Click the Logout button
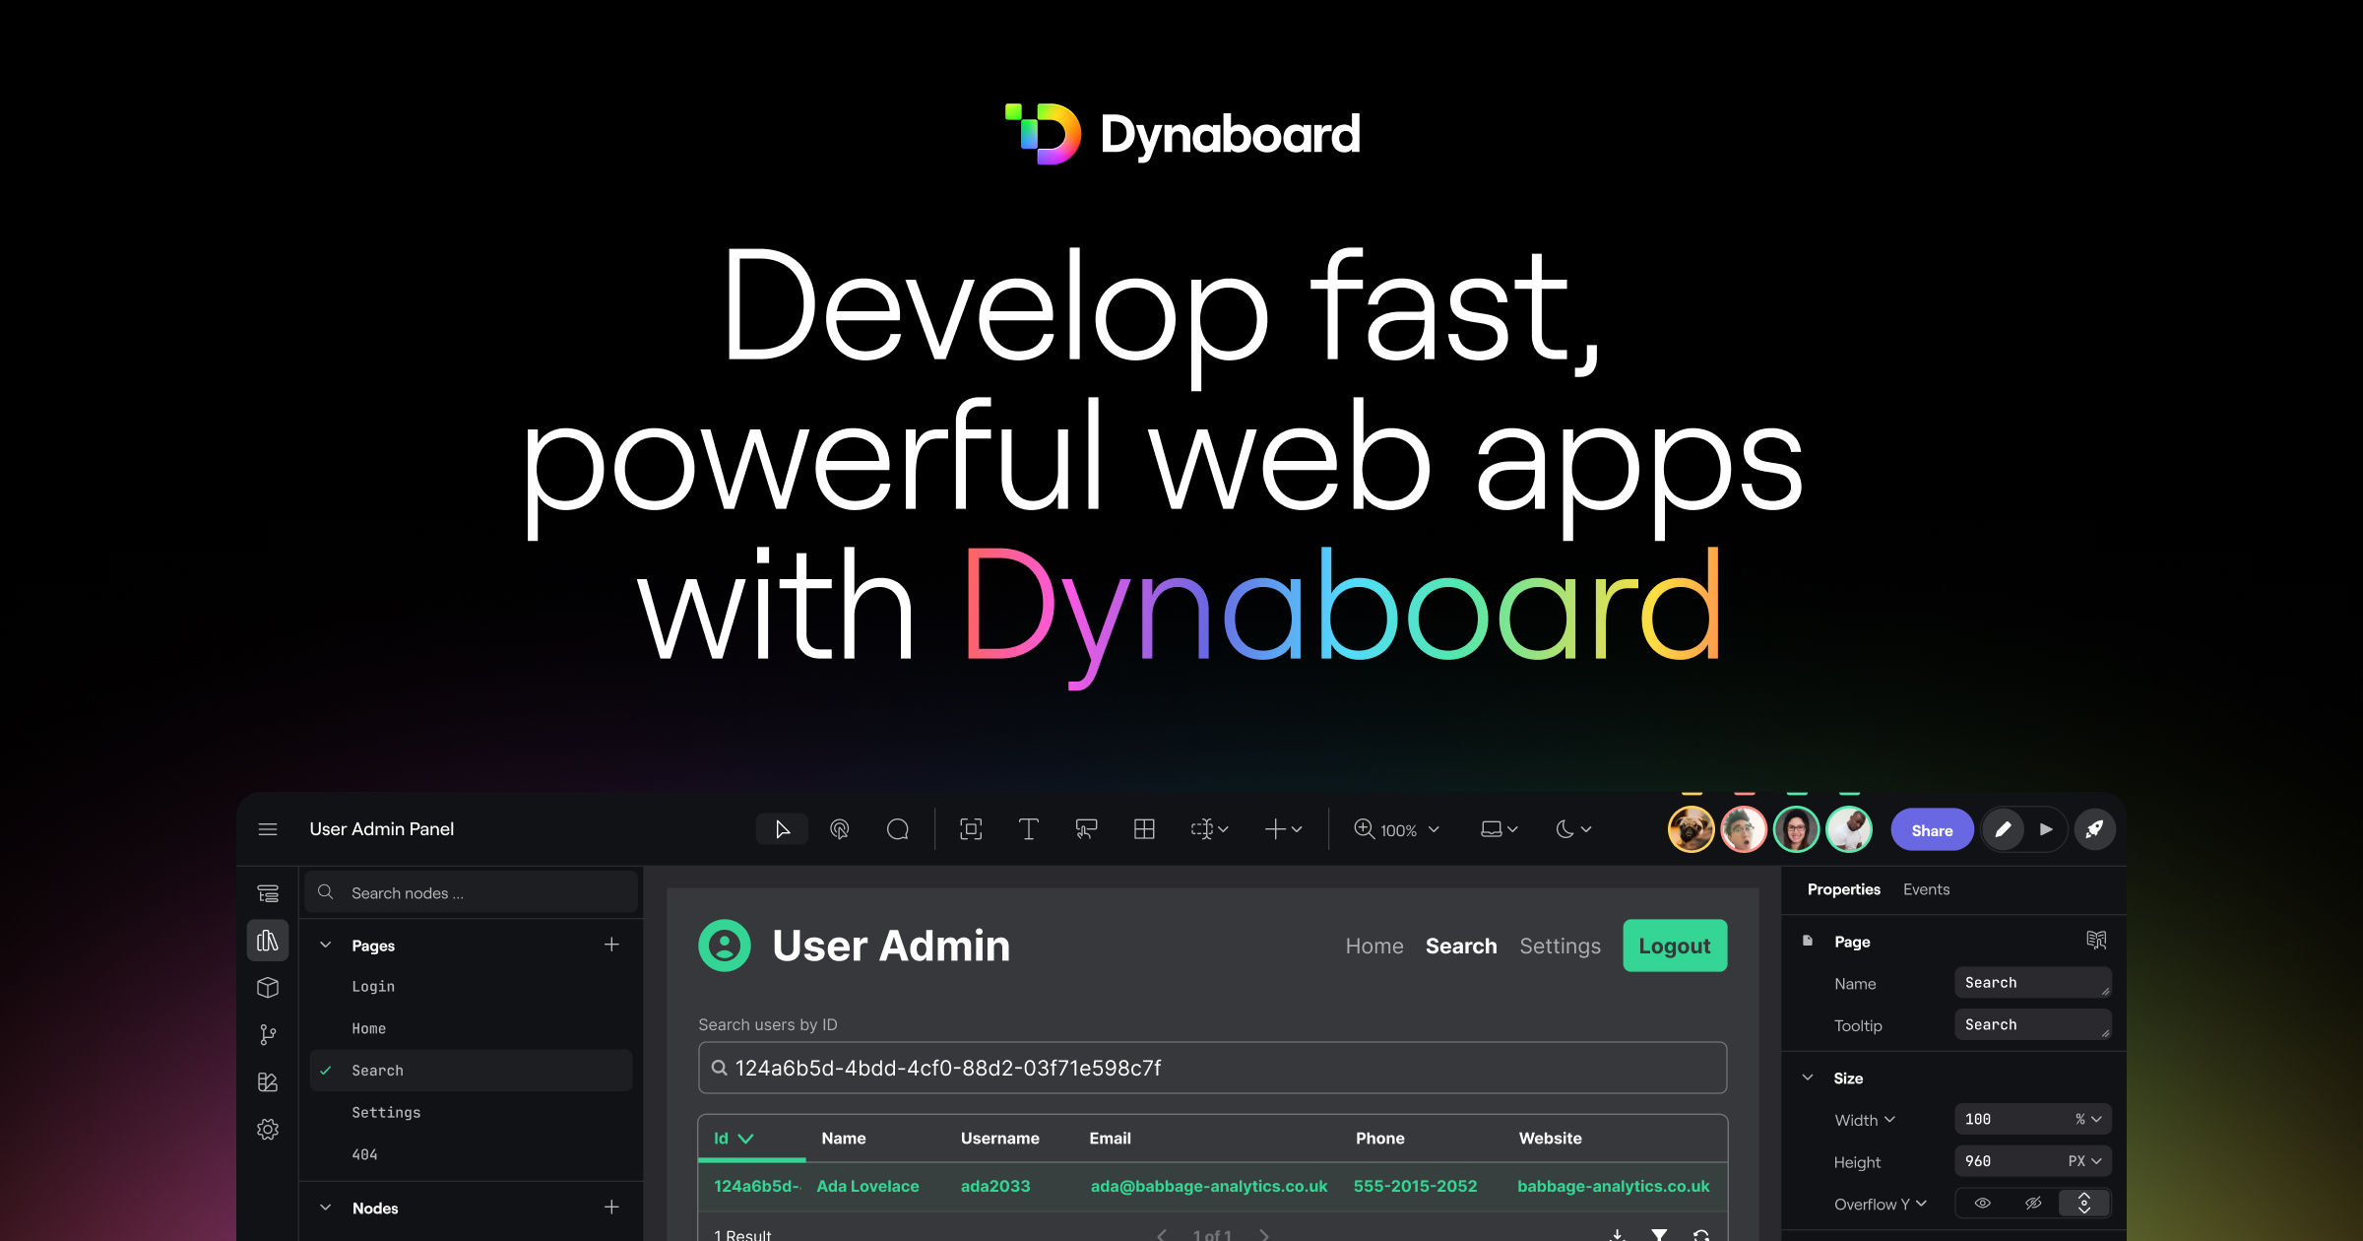The height and width of the screenshot is (1241, 2363). (1675, 946)
